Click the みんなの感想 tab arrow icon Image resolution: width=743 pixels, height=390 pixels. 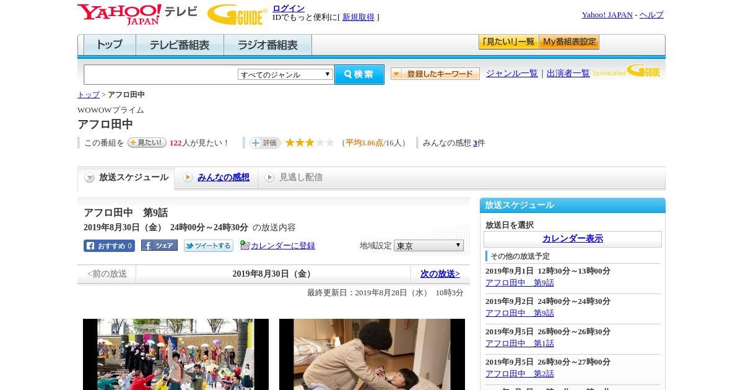[188, 178]
